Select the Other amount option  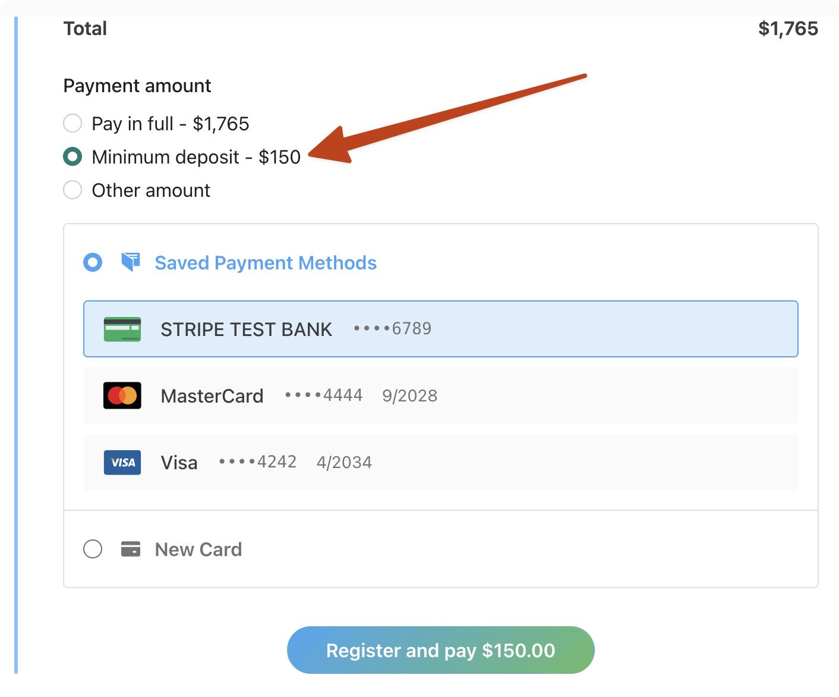[x=72, y=190]
